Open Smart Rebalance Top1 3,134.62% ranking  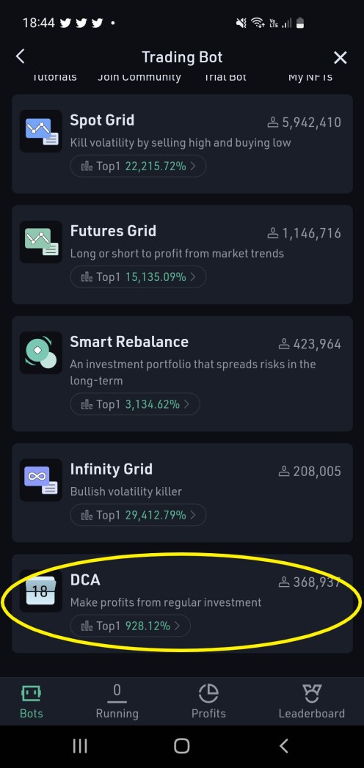click(135, 404)
